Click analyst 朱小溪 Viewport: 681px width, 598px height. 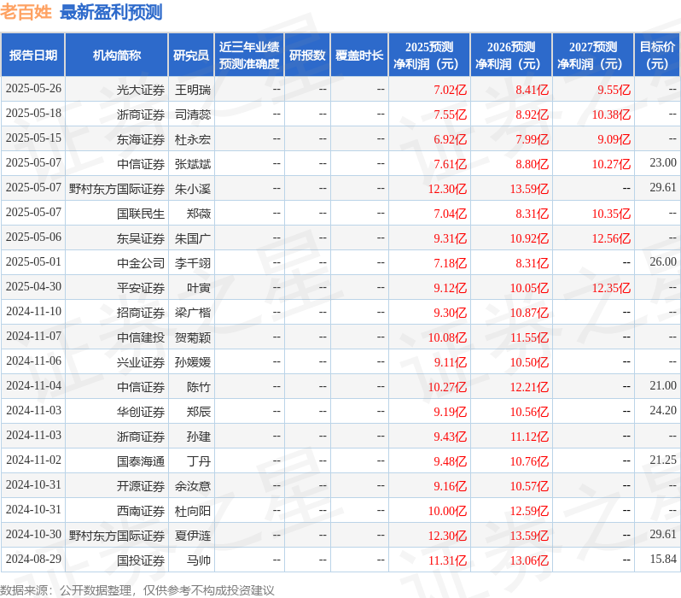(193, 189)
